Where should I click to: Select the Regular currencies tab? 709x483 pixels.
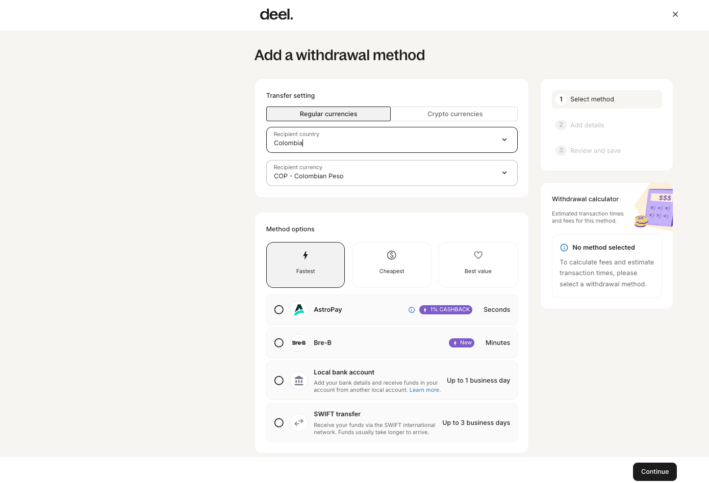click(x=328, y=114)
